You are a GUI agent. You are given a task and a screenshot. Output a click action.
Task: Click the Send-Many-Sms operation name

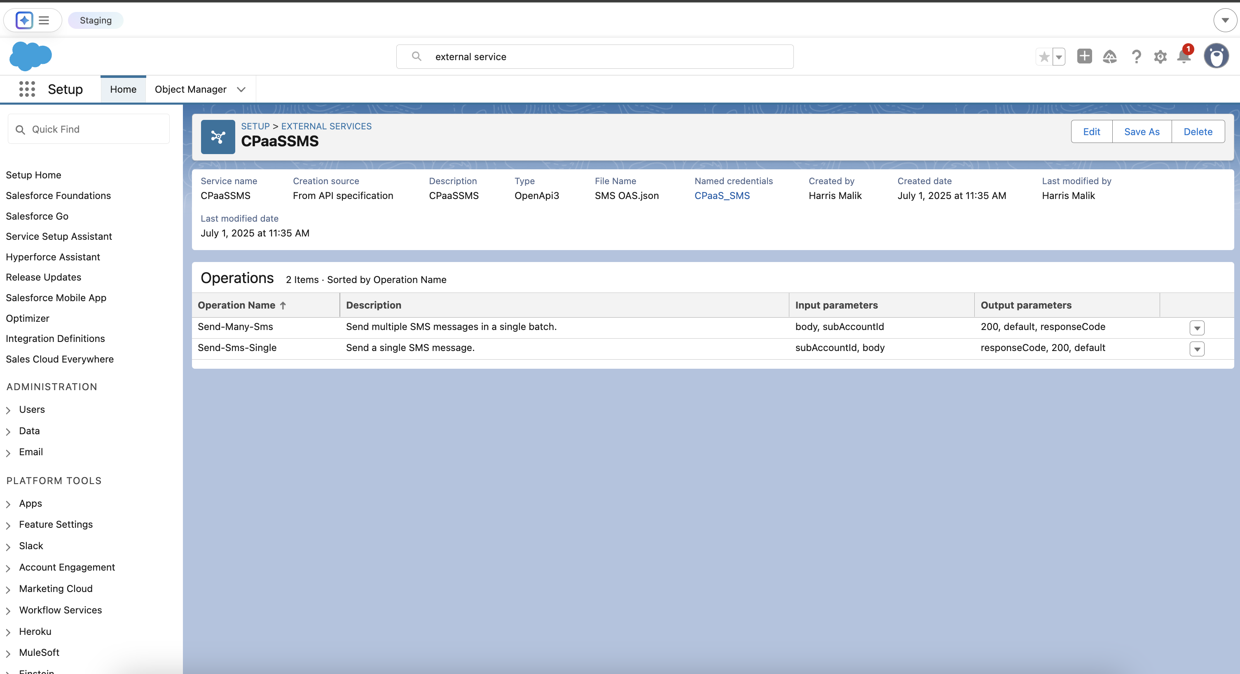(235, 326)
